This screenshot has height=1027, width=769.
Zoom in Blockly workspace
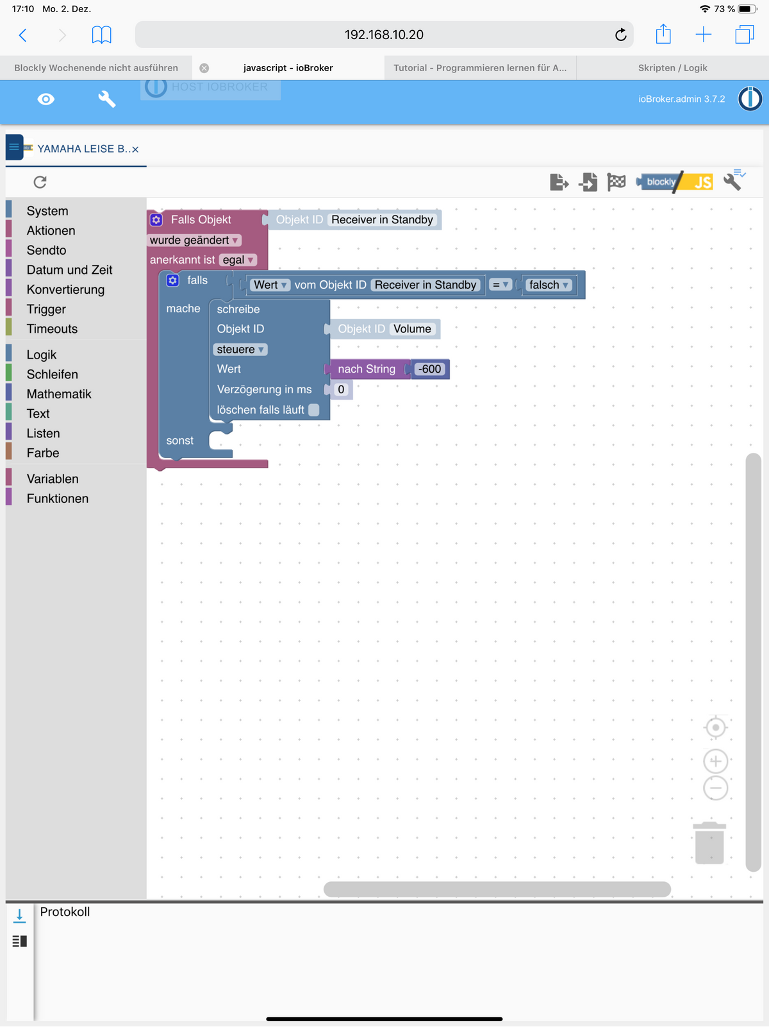(716, 761)
